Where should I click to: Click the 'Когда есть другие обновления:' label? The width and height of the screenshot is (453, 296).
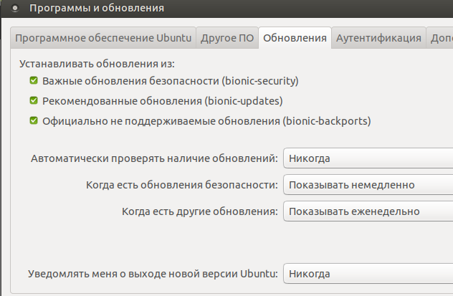click(x=199, y=211)
